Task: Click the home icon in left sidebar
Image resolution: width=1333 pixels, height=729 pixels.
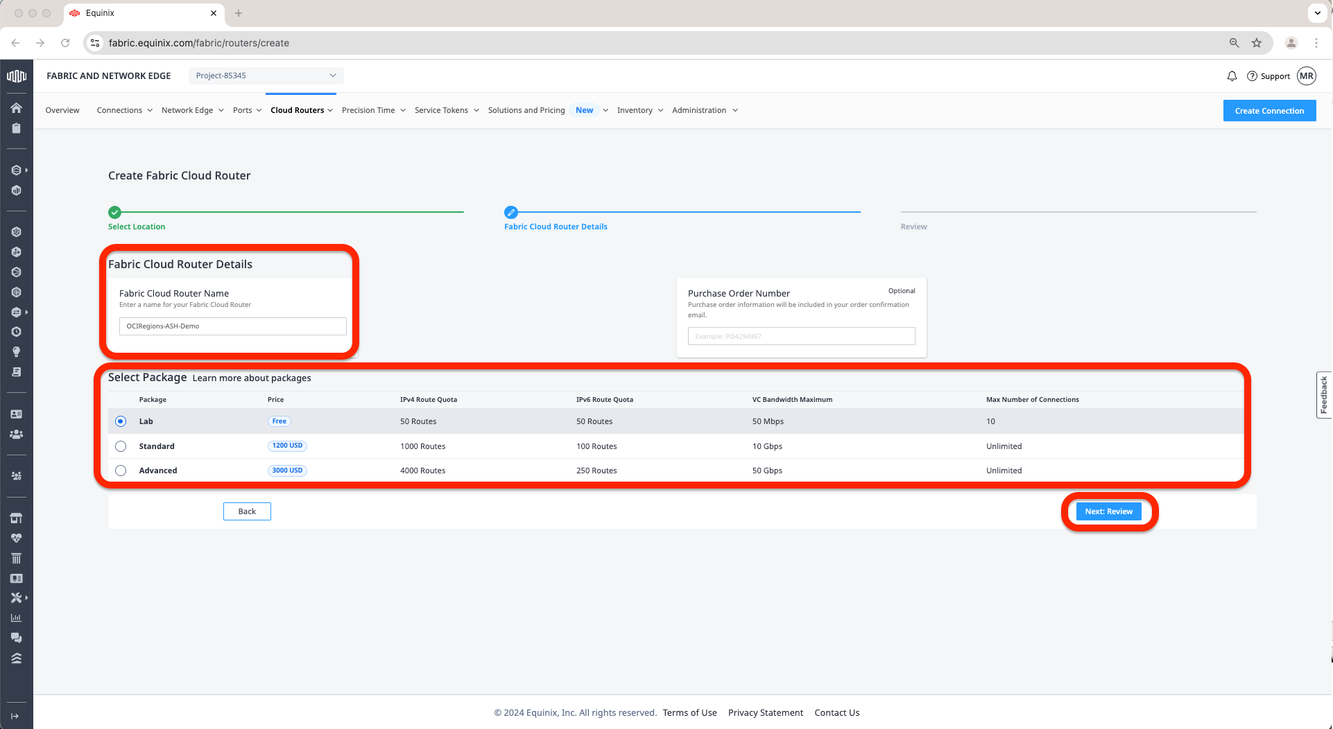Action: click(16, 107)
